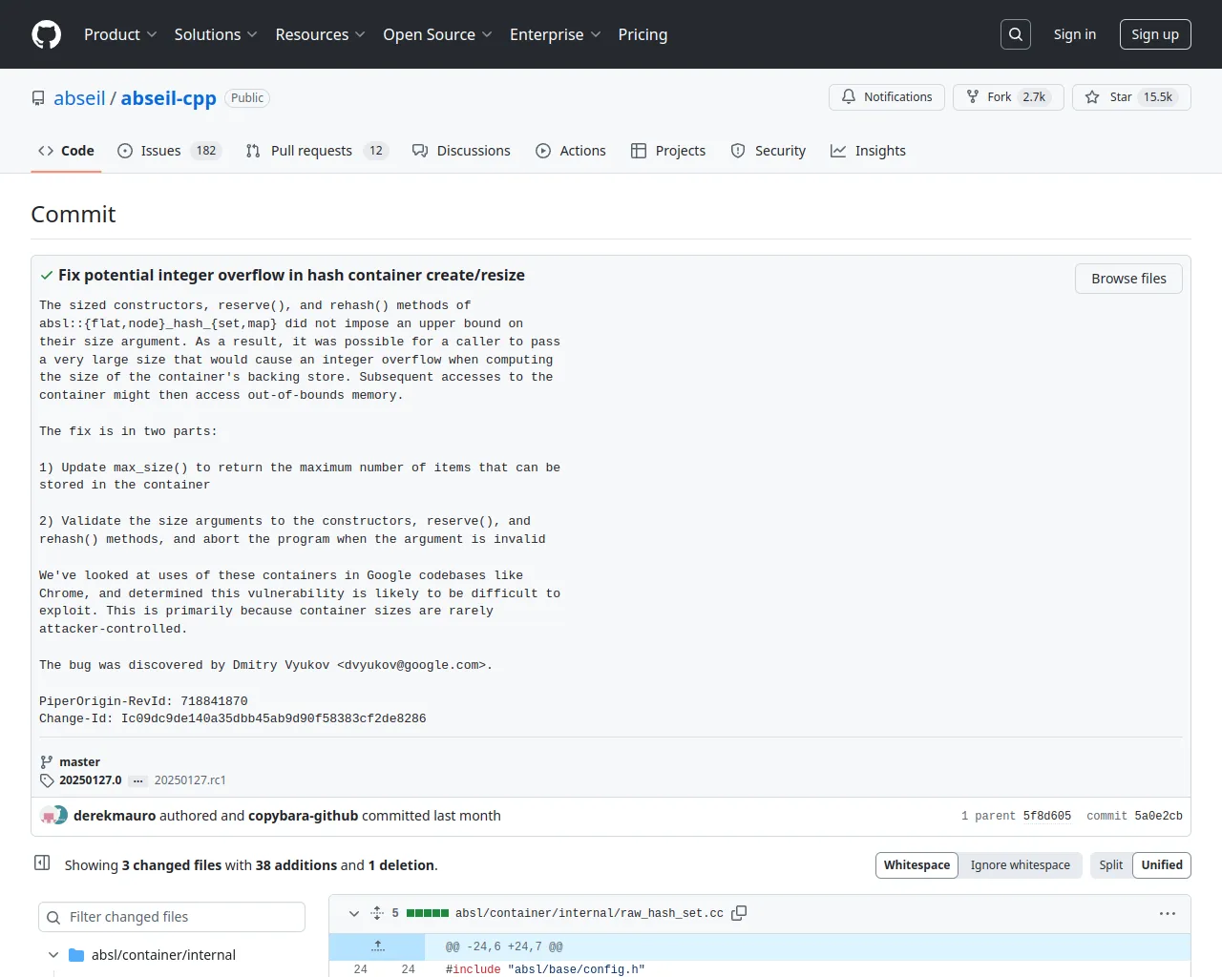Open the 20250127.rc1 tag link
This screenshot has width=1222, height=977.
coord(190,780)
